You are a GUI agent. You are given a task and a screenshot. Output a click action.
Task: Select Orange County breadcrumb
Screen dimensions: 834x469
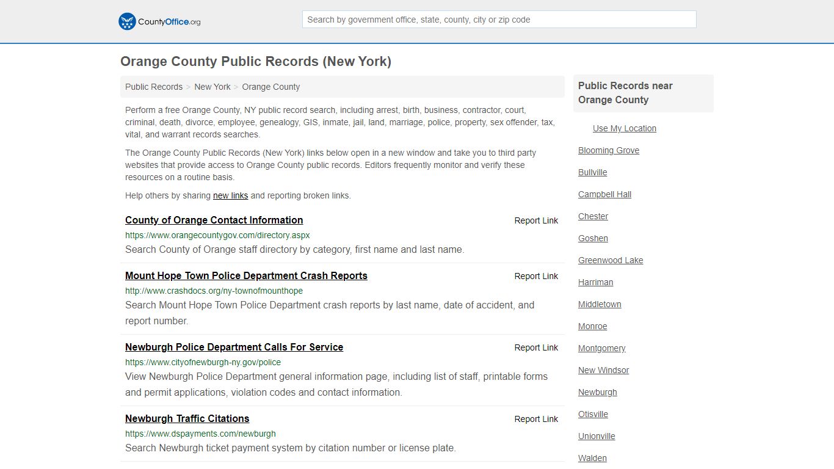point(271,87)
